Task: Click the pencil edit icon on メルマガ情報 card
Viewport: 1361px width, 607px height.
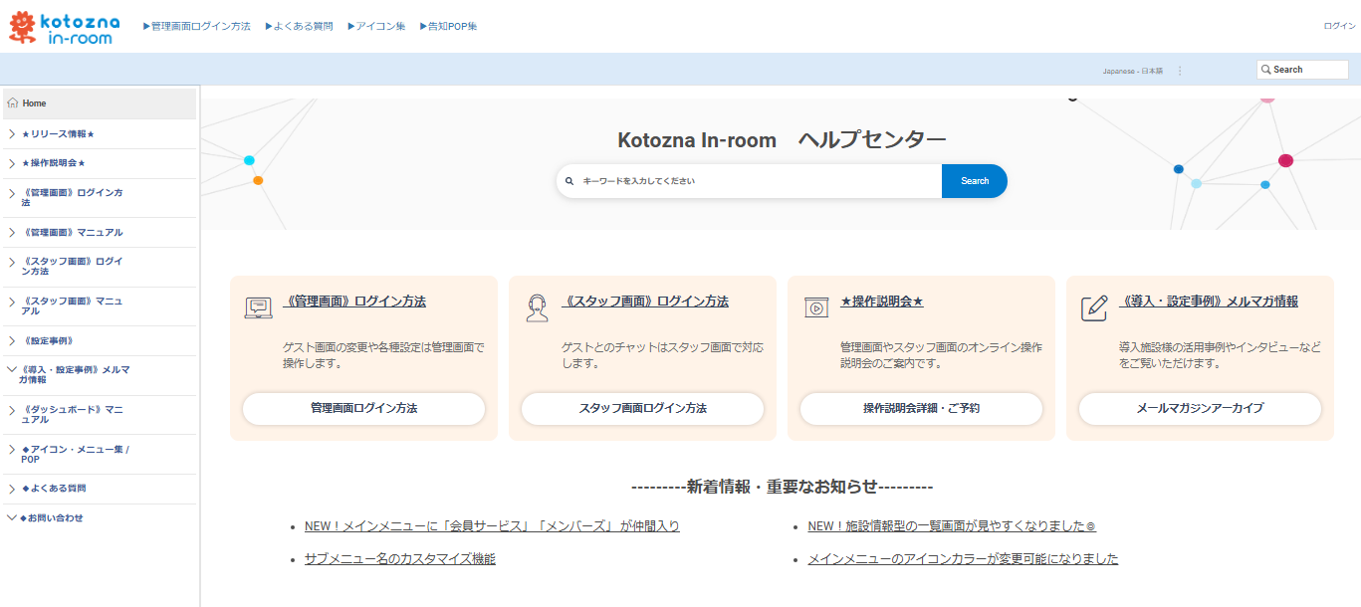Action: coord(1094,307)
